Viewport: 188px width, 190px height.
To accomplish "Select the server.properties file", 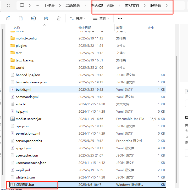I will pyautogui.click(x=29, y=141).
